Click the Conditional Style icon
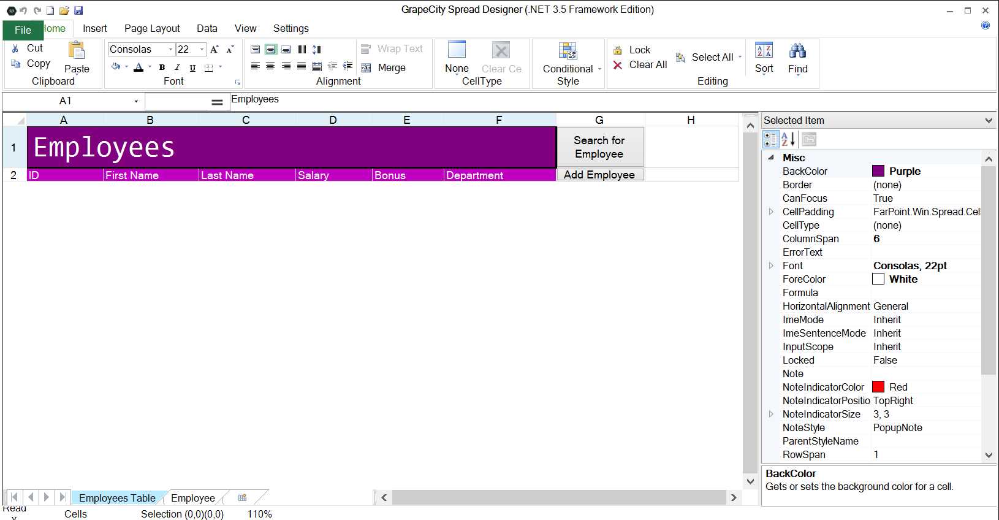999x520 pixels. coord(568,51)
